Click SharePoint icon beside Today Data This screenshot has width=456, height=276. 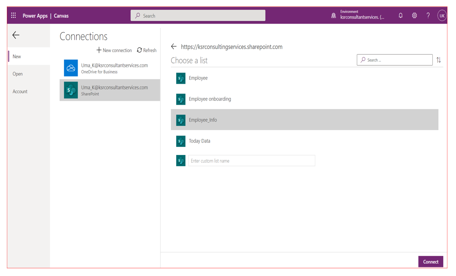[181, 141]
